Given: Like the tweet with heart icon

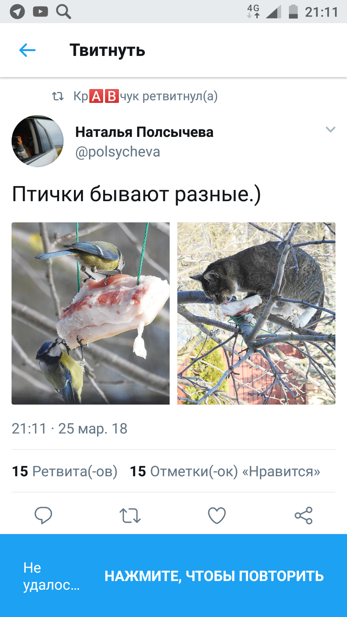Looking at the screenshot, I should point(217,515).
